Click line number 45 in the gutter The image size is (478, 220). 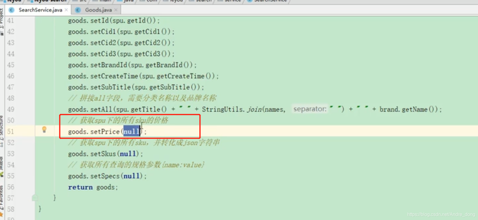[x=11, y=65]
